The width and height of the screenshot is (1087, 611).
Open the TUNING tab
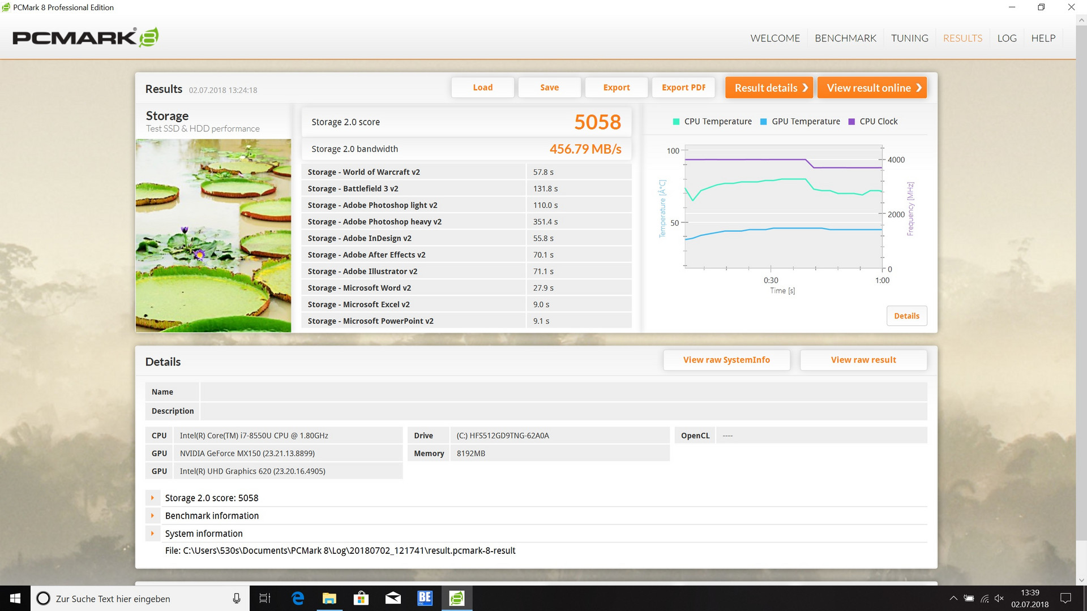(909, 38)
